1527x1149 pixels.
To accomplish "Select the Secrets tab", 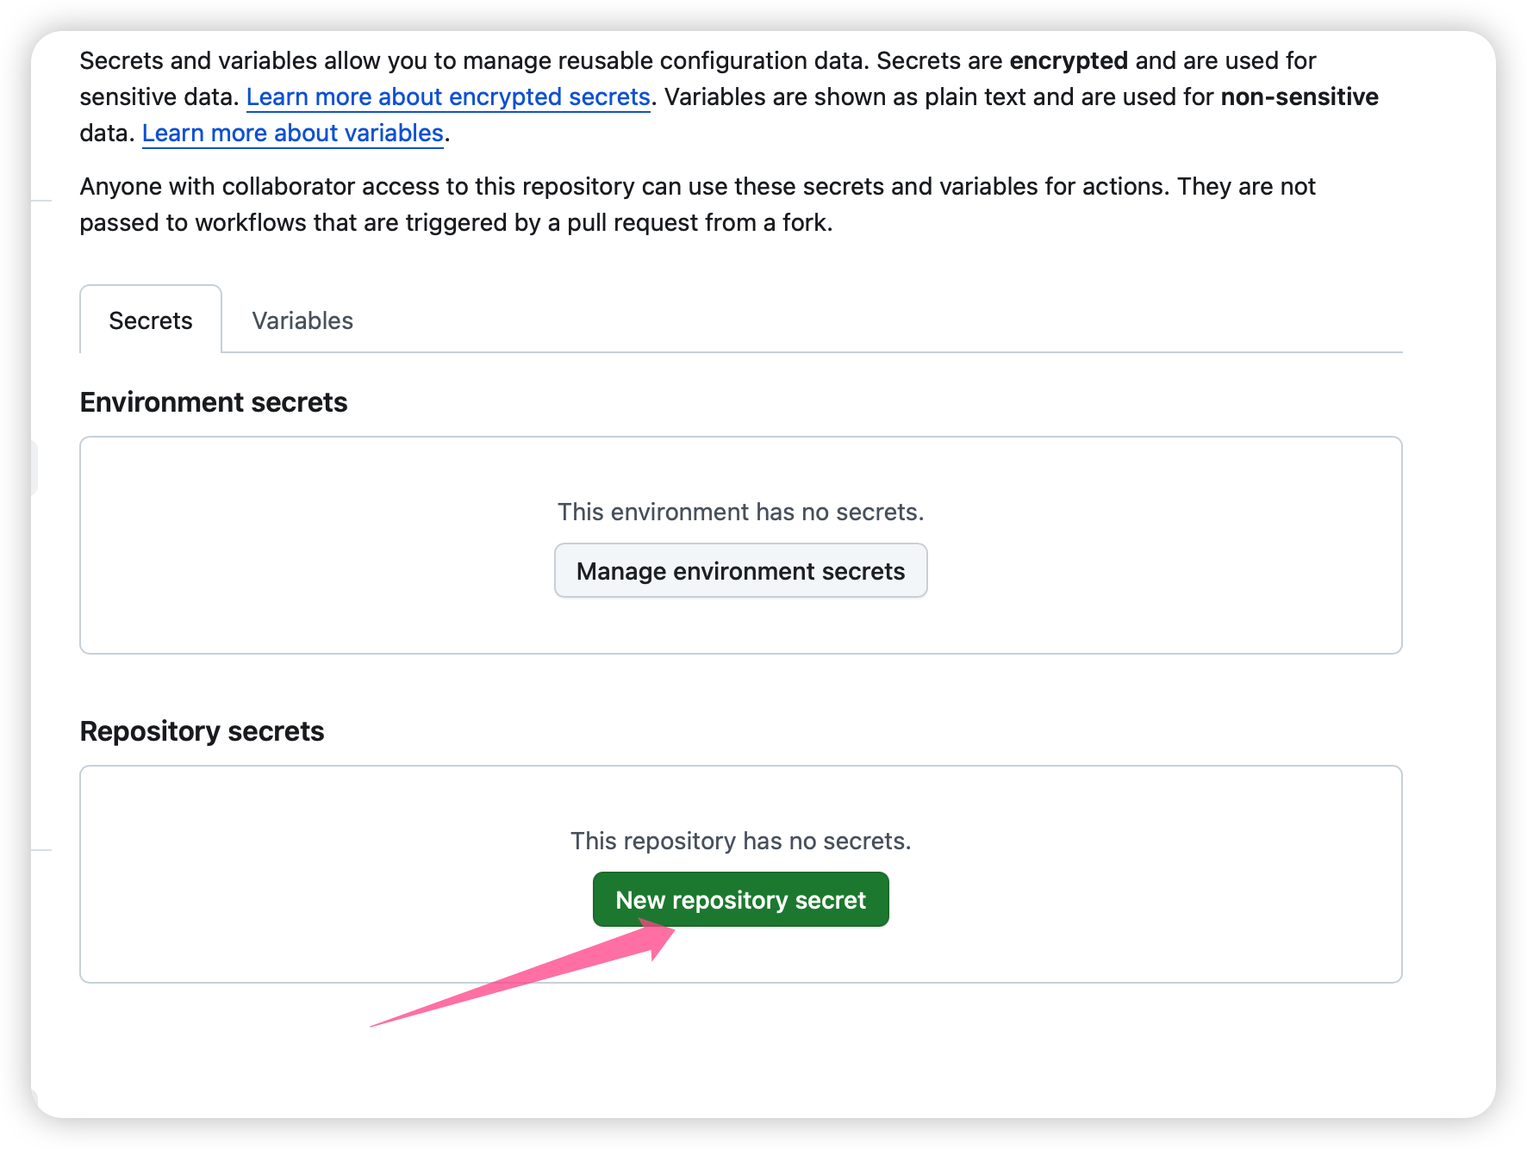I will point(151,320).
